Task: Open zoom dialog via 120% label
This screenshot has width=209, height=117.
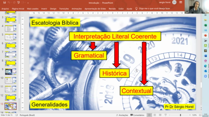Action: coord(194,115)
